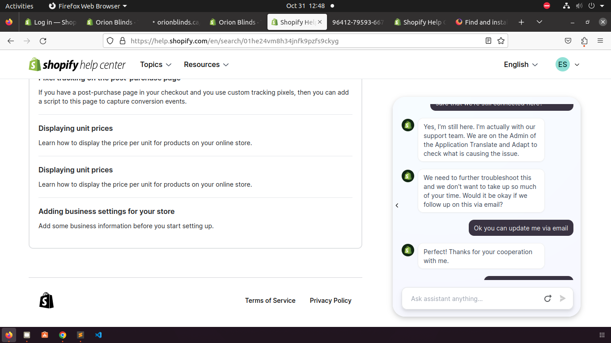Open the Terms of Service link
Viewport: 611px width, 343px height.
270,301
